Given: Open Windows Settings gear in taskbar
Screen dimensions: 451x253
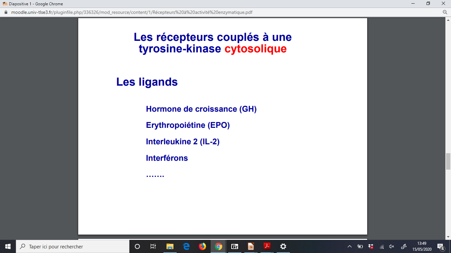Looking at the screenshot, I should [x=283, y=246].
